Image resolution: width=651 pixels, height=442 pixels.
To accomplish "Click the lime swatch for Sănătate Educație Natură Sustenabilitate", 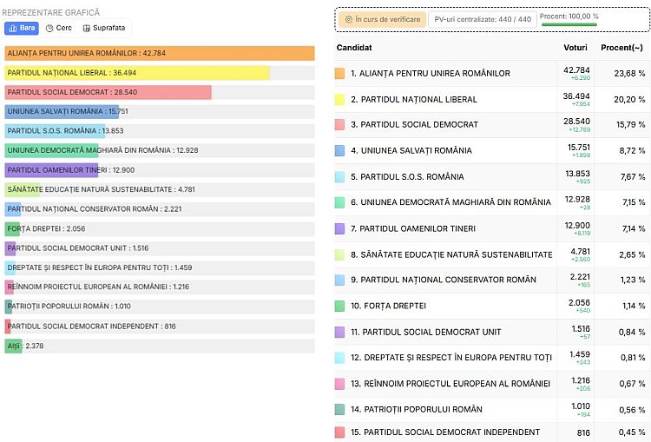I will 339,254.
